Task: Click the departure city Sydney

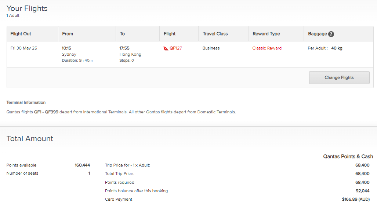Action: (69, 54)
